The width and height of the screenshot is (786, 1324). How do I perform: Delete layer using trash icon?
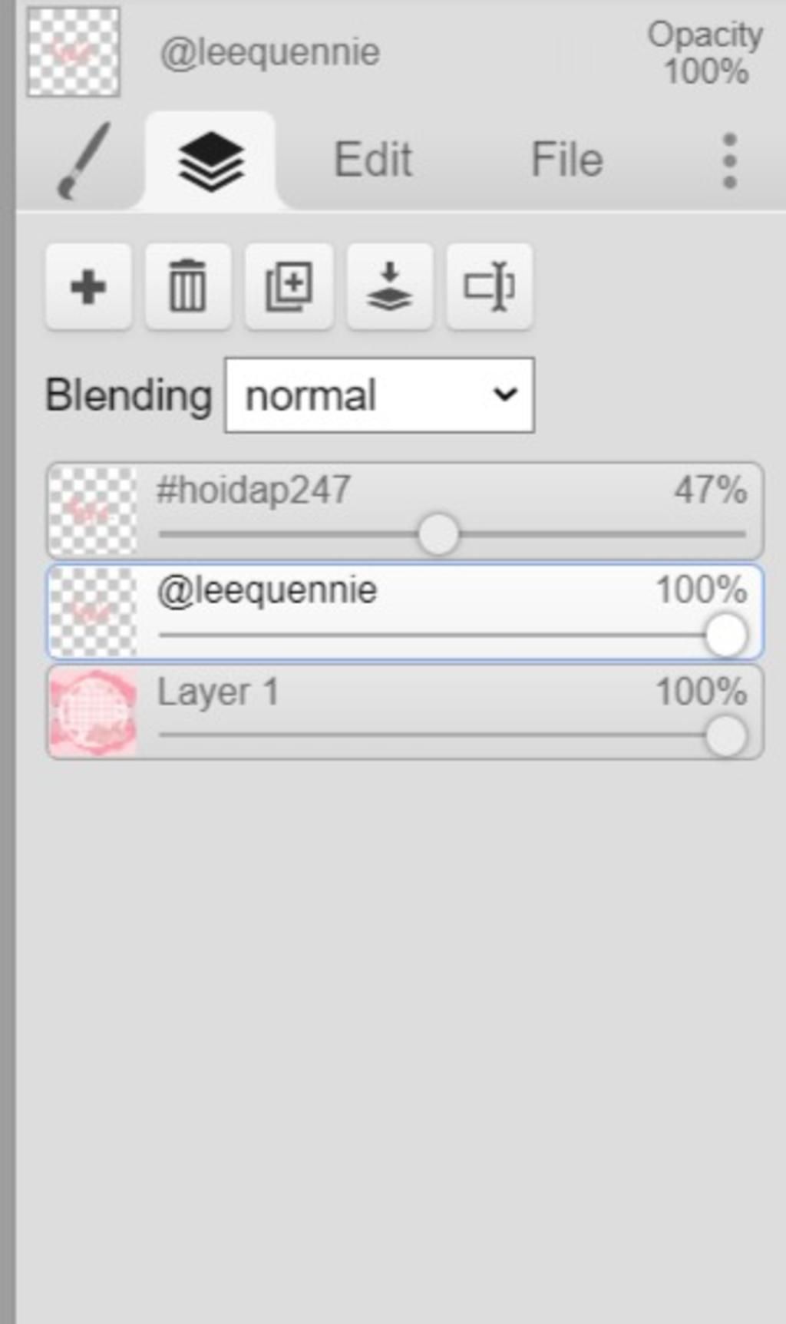(x=188, y=287)
